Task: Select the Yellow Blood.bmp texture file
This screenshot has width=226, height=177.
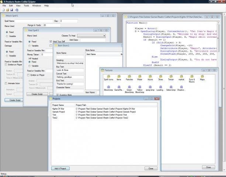Action: coord(140,89)
